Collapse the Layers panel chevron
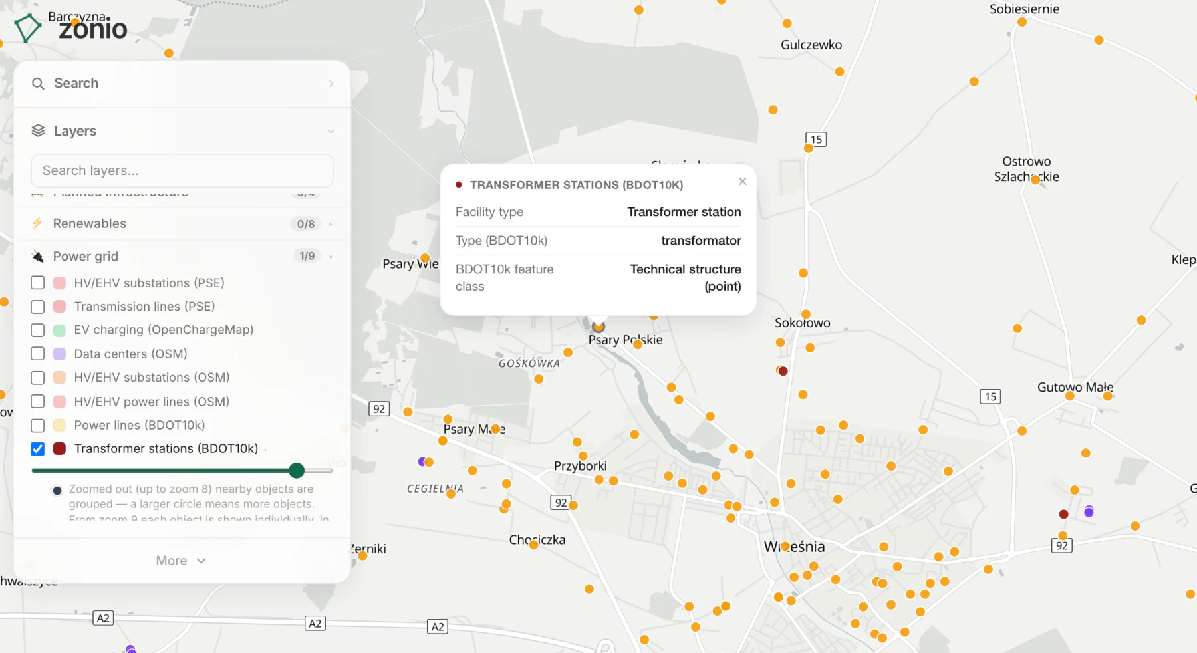1197x653 pixels. point(331,132)
